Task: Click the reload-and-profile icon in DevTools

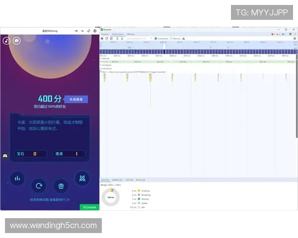Action: 106,38
